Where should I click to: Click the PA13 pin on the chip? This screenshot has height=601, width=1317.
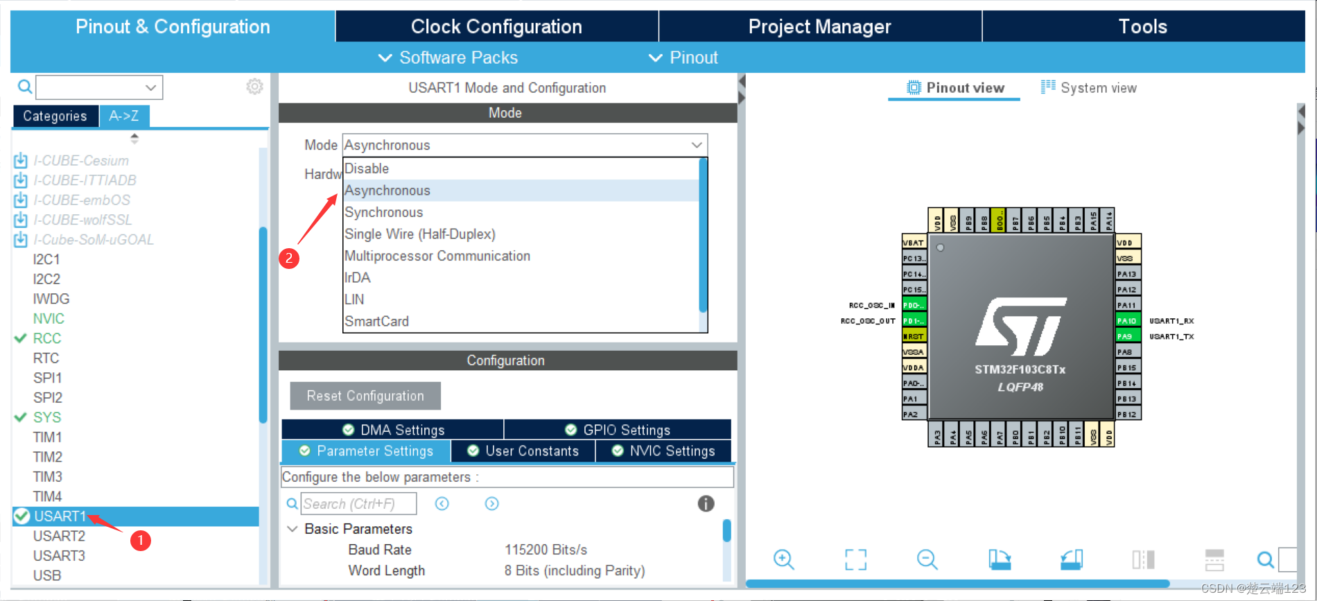click(1128, 274)
